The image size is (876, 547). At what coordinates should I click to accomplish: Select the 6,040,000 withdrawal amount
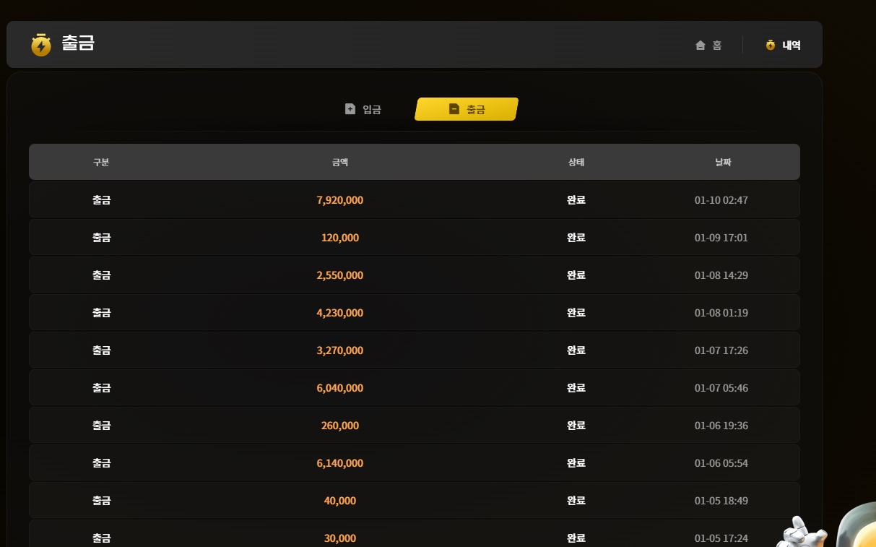pos(340,388)
